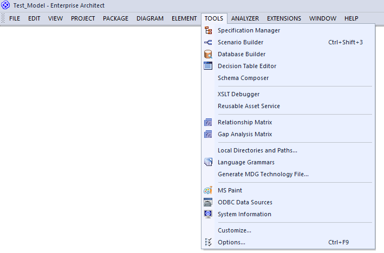This screenshot has width=384, height=253.
Task: Open the PACKAGE menu
Action: [x=115, y=18]
